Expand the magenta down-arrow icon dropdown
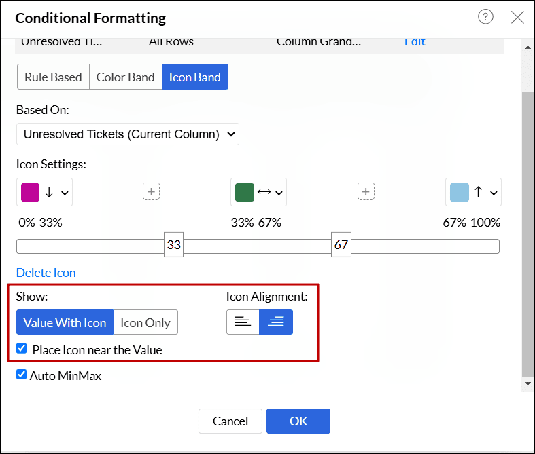 pyautogui.click(x=65, y=193)
